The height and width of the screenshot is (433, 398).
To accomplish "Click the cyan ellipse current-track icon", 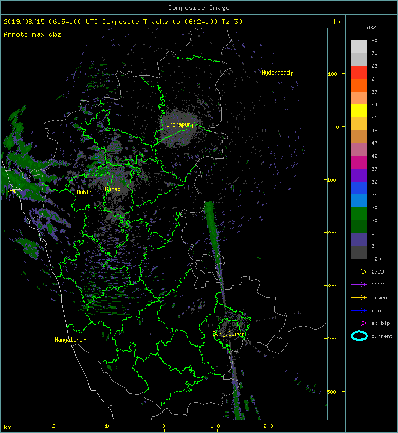I will tap(359, 336).
